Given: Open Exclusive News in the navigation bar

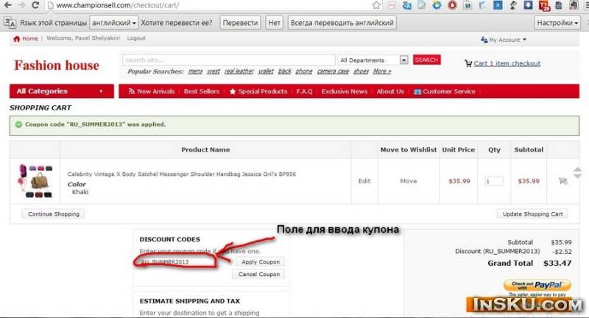Looking at the screenshot, I should (x=345, y=91).
